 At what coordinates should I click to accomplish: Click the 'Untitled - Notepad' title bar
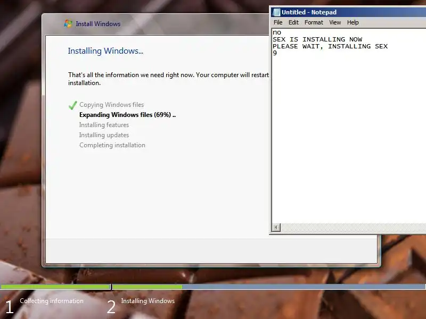point(348,12)
